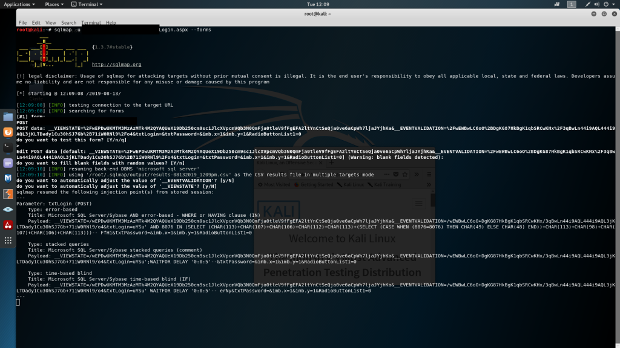
Task: Show all applications grid in the dock
Action: pos(8,240)
